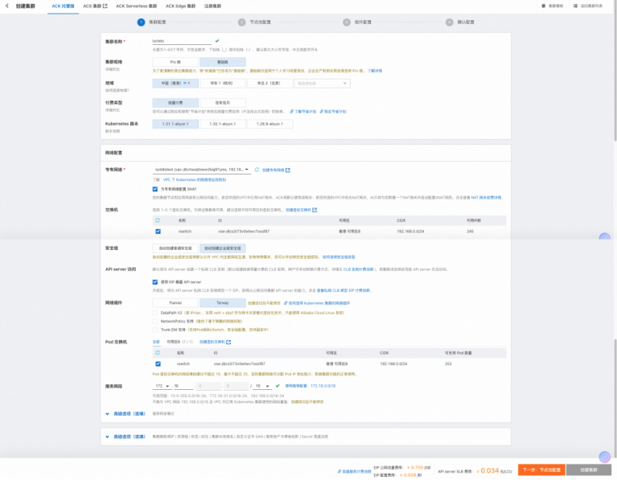Viewport: 617px width, 480px height.
Task: Click the 创建集群 button
Action: tap(589, 470)
